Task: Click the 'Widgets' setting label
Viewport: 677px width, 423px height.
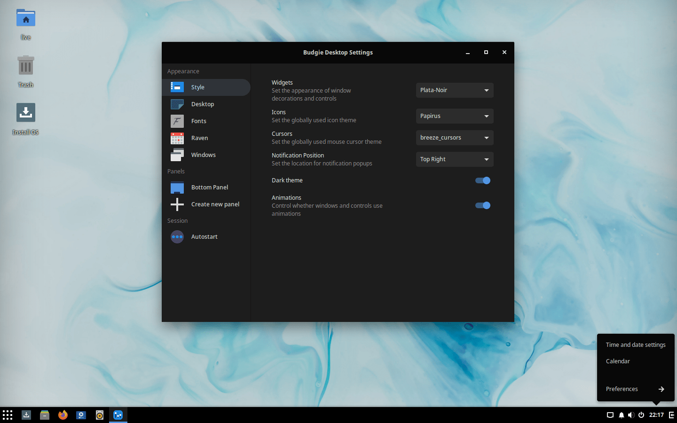Action: (x=282, y=83)
